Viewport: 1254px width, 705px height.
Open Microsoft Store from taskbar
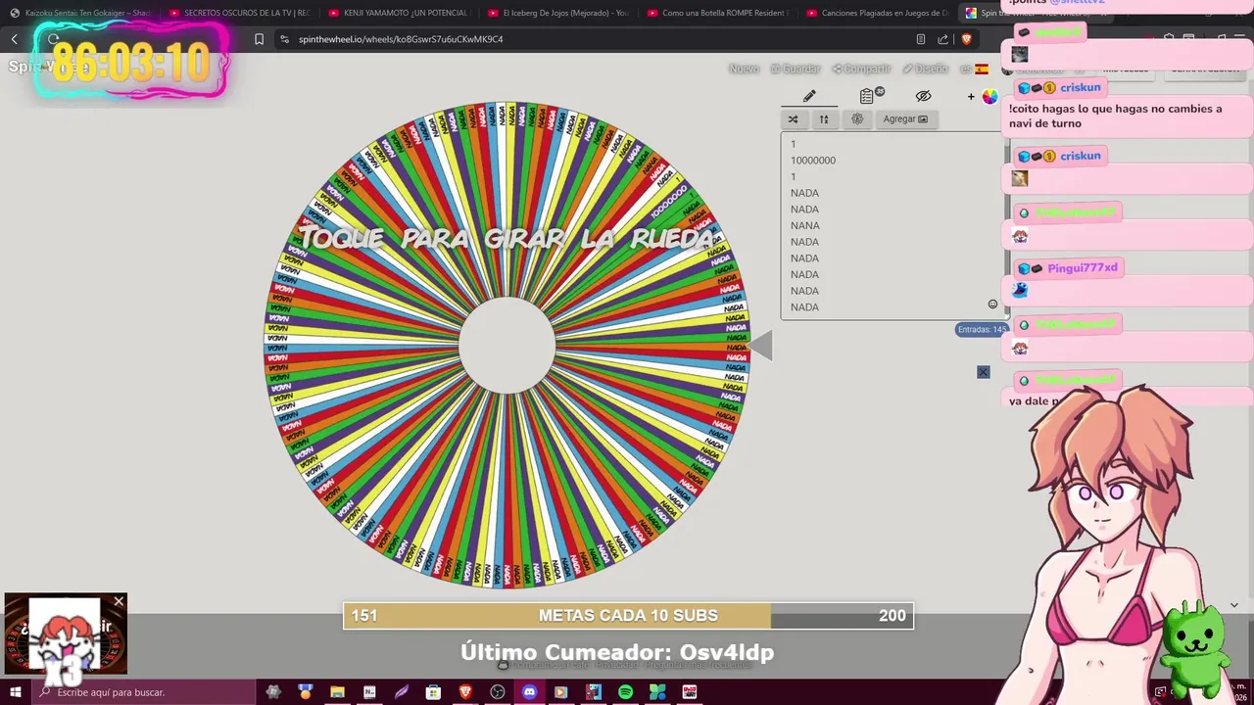coord(433,692)
